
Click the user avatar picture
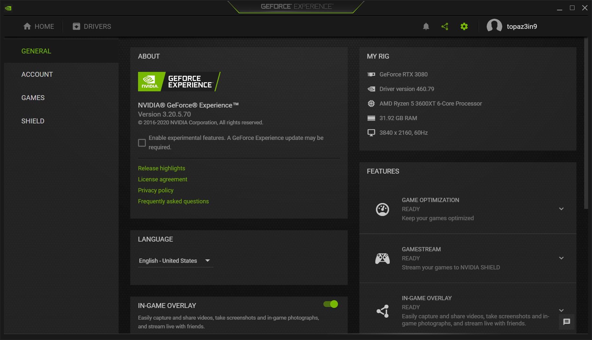click(x=494, y=26)
